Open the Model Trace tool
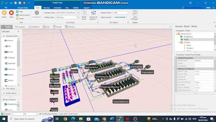Image resolution: width=216 pixels, height=122 pixels. click(84, 15)
